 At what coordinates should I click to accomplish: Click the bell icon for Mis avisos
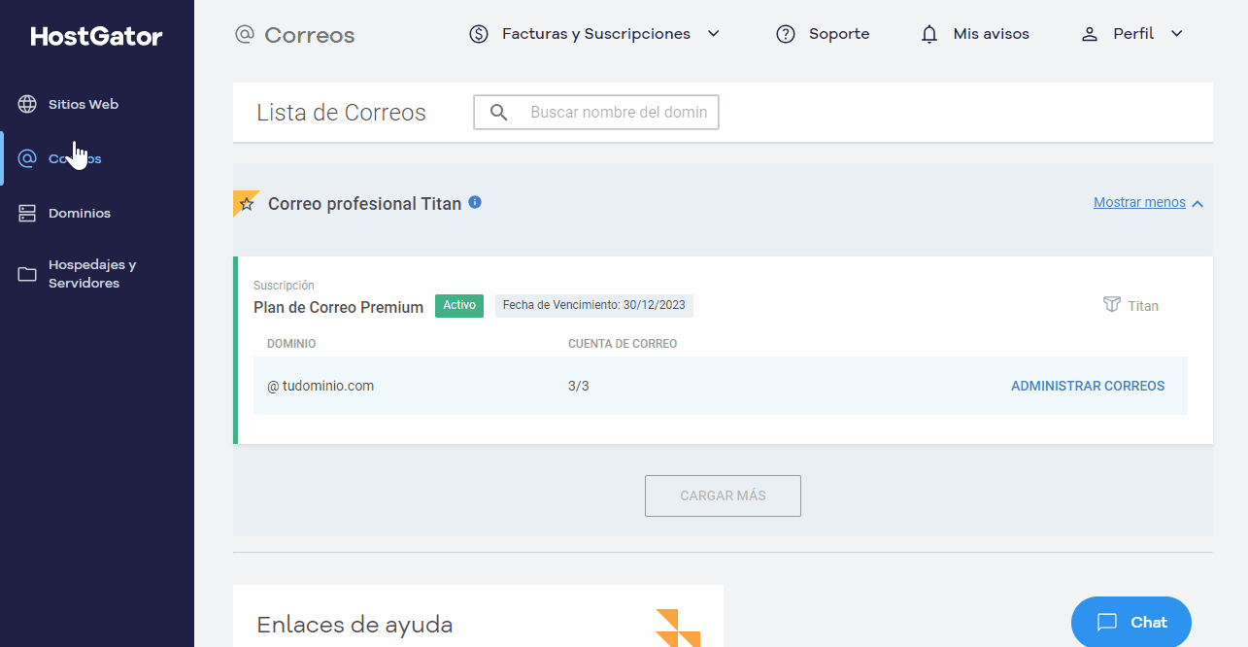929,34
